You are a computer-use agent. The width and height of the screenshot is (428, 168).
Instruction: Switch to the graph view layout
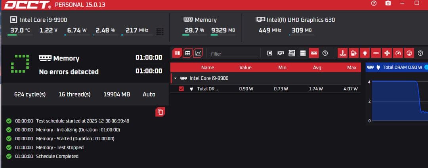pyautogui.click(x=198, y=53)
